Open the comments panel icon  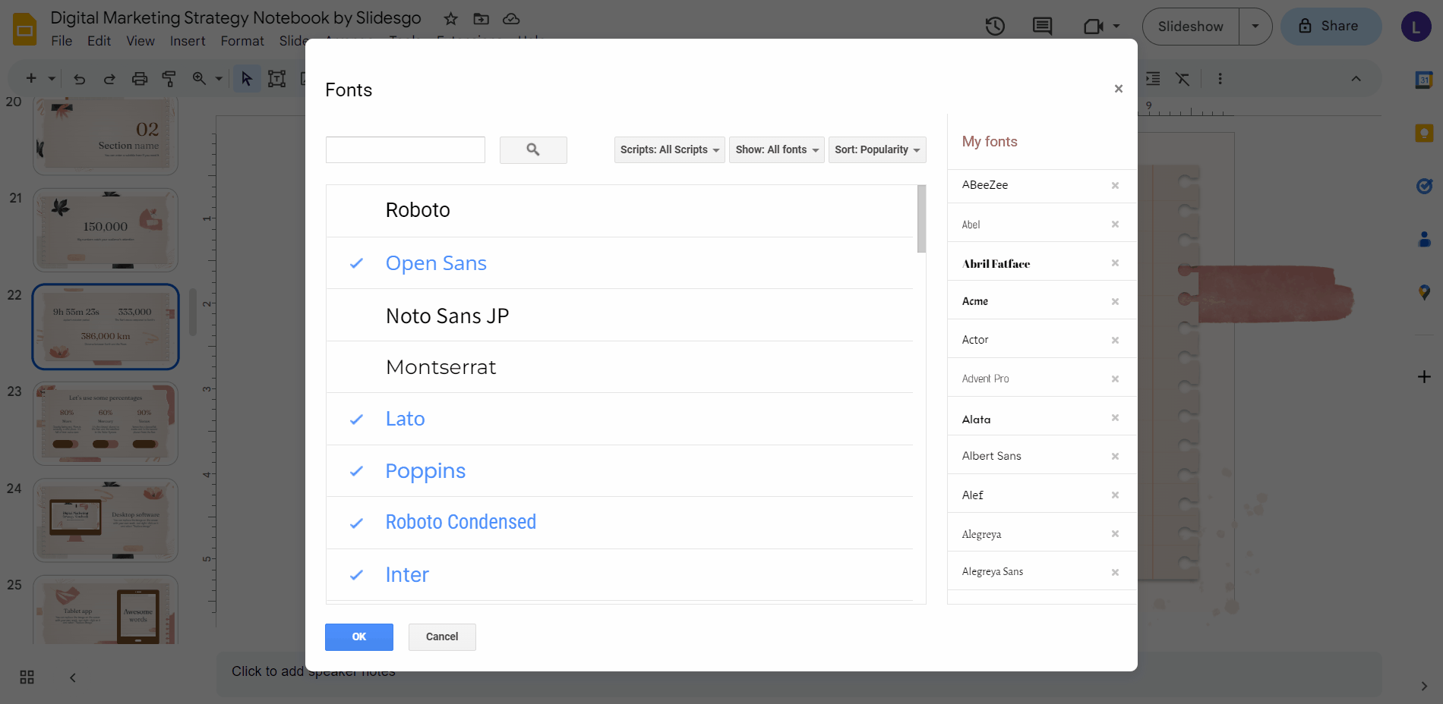point(1042,27)
